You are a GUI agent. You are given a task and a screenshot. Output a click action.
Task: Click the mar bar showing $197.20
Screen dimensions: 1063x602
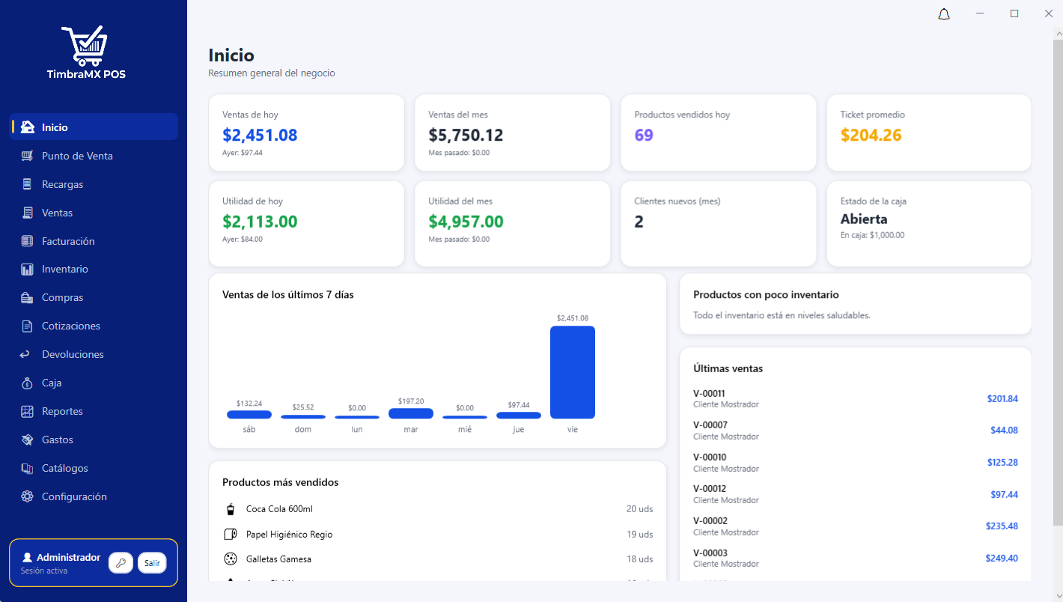[x=411, y=413]
